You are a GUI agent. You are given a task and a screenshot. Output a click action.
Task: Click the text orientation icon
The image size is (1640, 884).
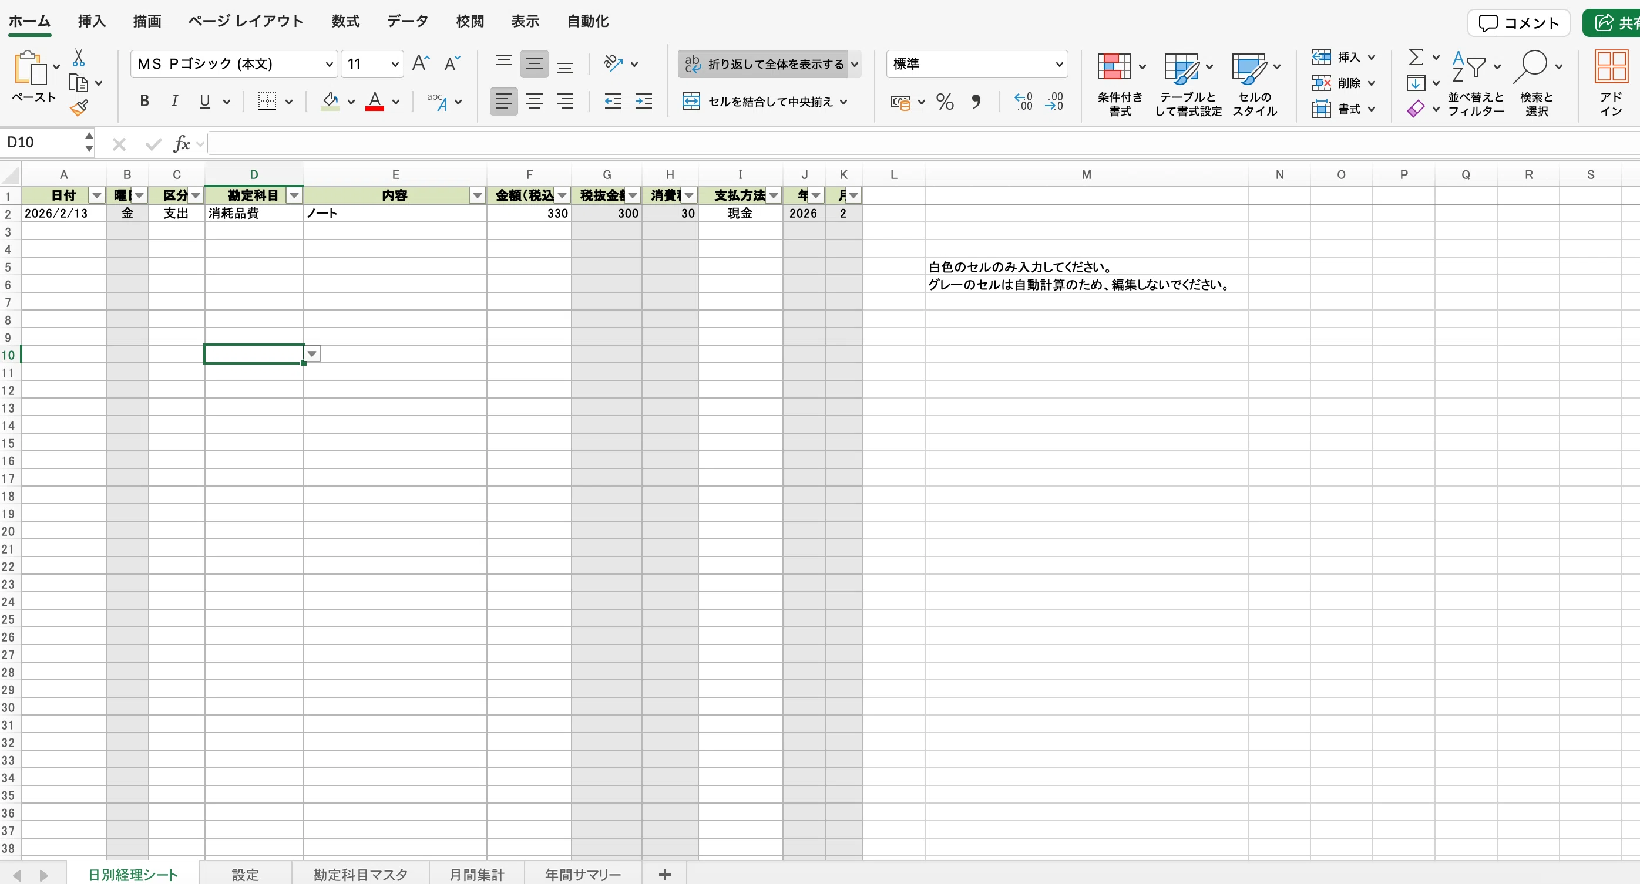point(613,63)
